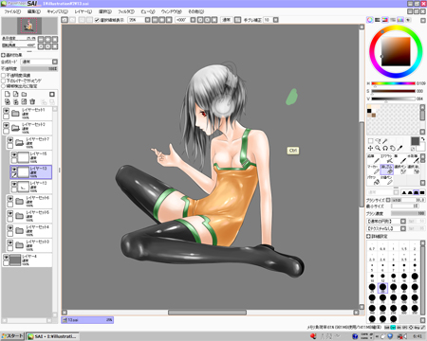Choose the marker tool
The height and width of the screenshot is (341, 427).
[373, 170]
